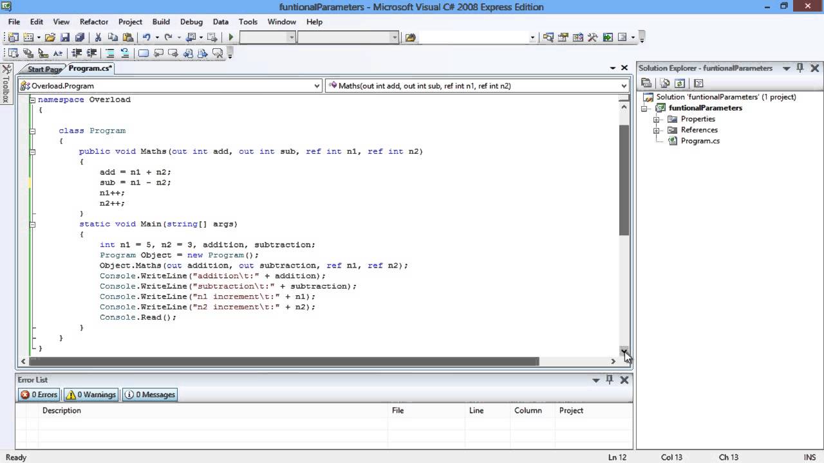The width and height of the screenshot is (824, 463).
Task: Click View Code icon in Solution Explorer
Action: click(x=698, y=83)
